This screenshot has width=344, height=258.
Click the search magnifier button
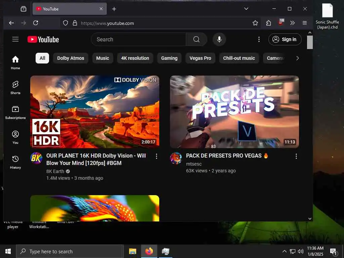coord(196,39)
